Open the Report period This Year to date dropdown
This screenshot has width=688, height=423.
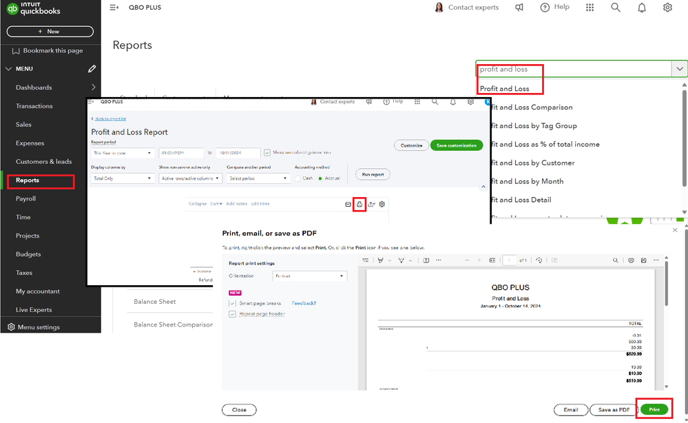tap(123, 153)
